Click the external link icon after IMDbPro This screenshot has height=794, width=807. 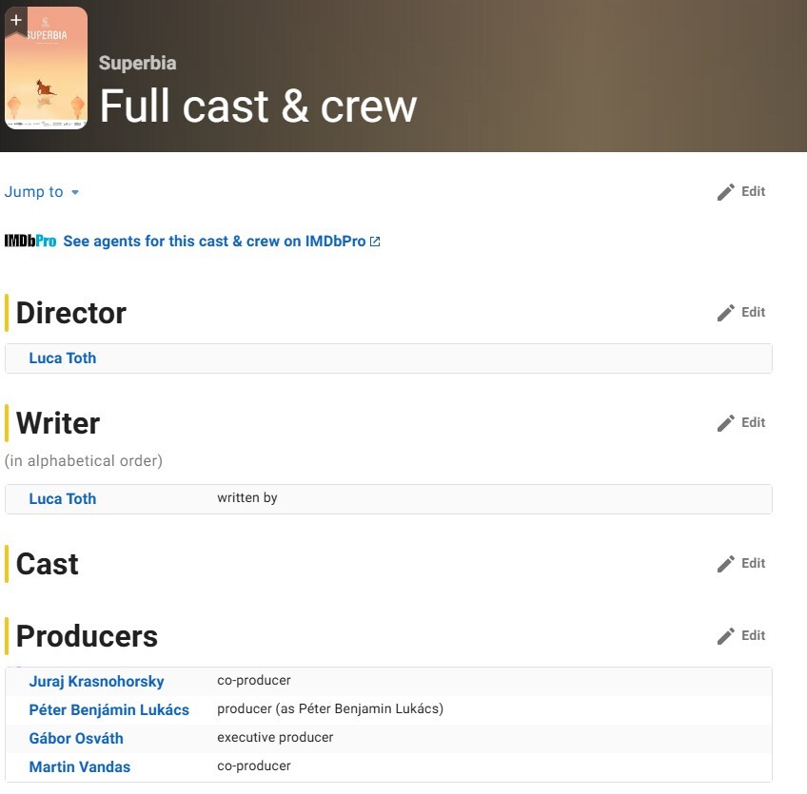(x=375, y=242)
